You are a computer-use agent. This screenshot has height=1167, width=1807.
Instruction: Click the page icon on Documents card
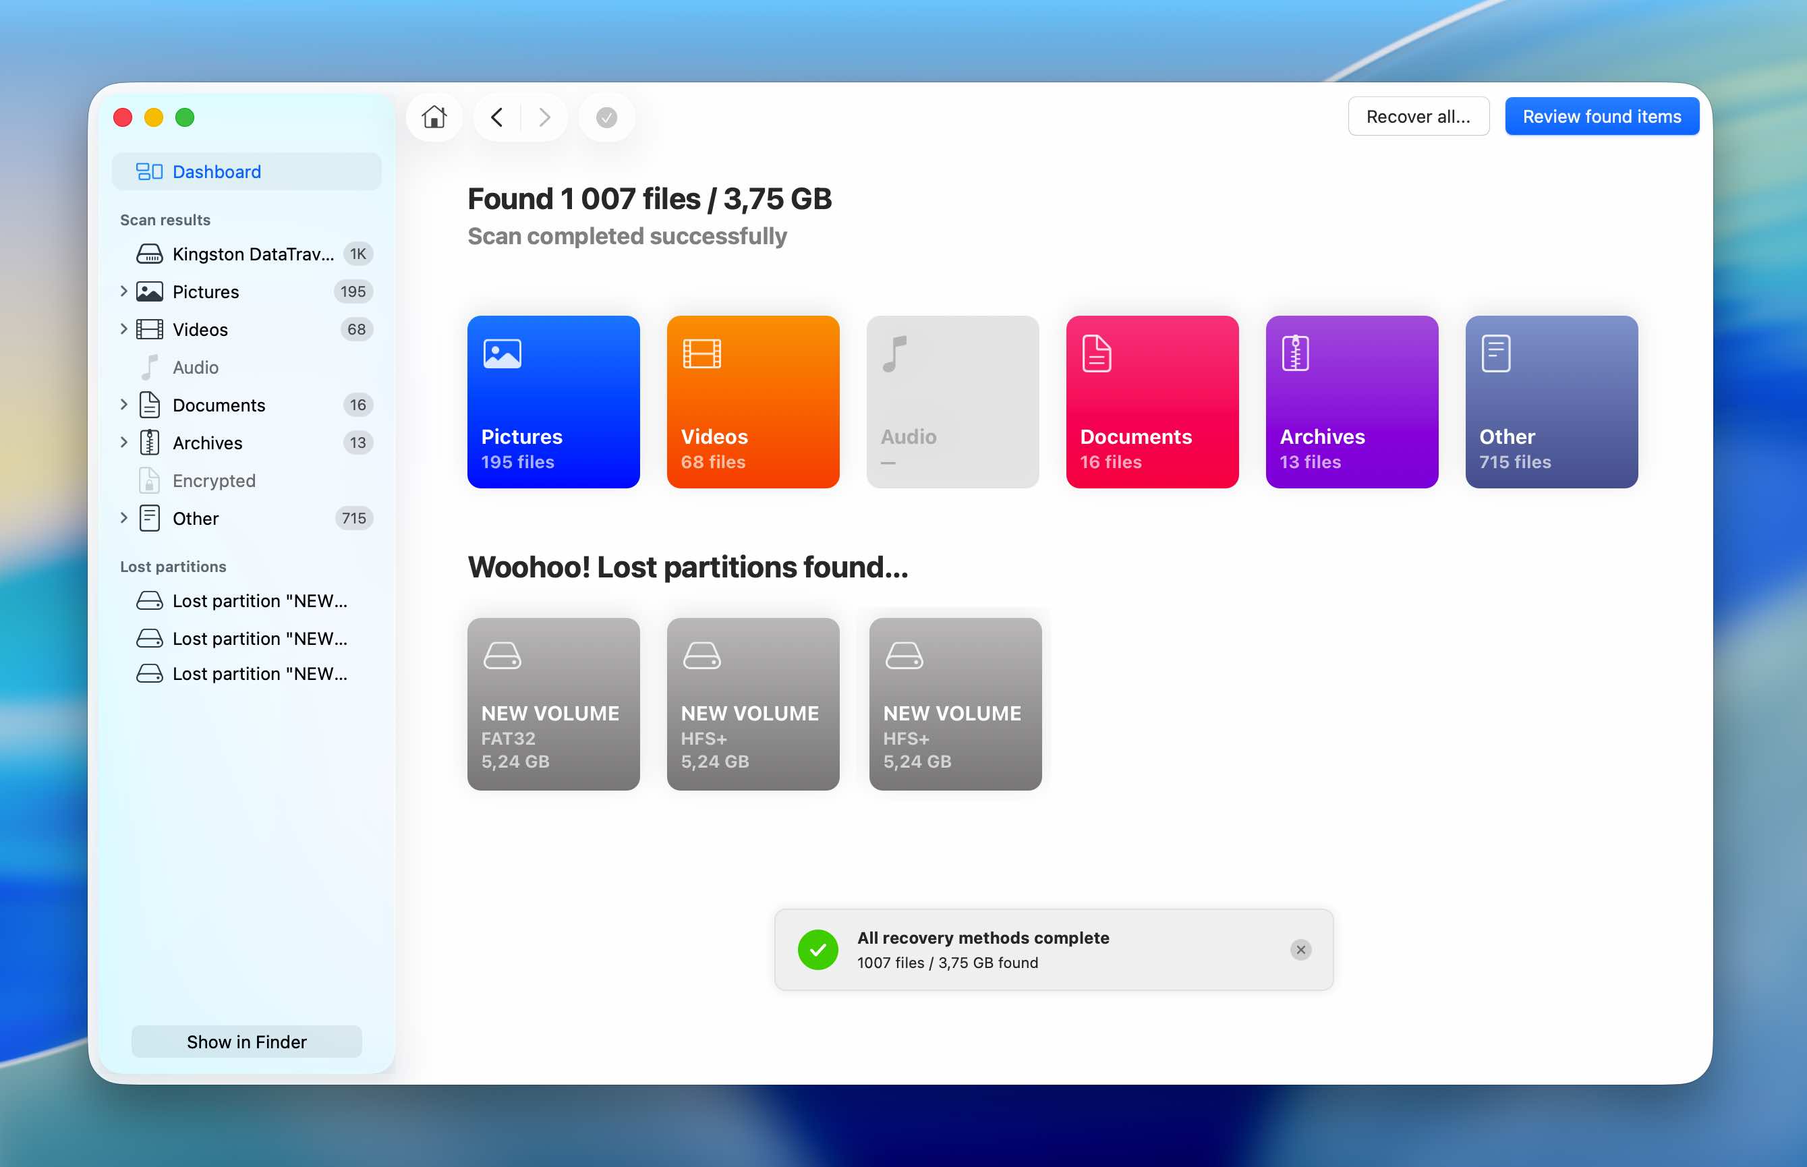[1096, 354]
